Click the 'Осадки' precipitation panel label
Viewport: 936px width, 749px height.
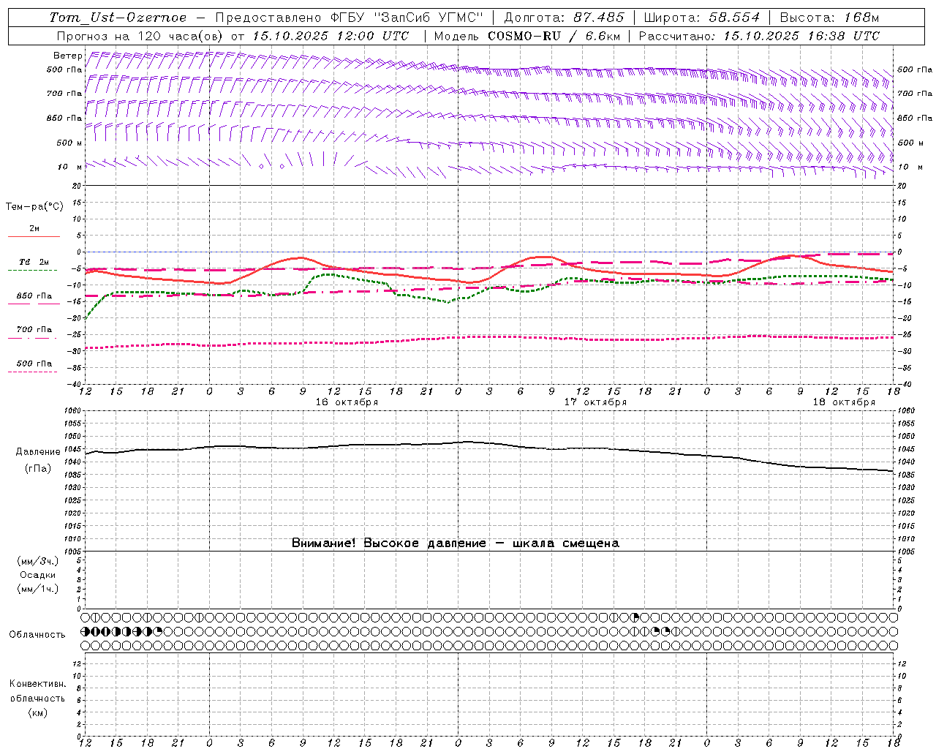(38, 575)
